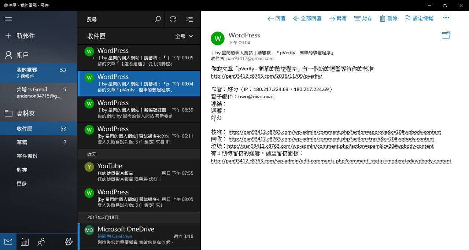Click the more actions ellipsis
Viewport: 469px width, 250px height.
[x=446, y=18]
